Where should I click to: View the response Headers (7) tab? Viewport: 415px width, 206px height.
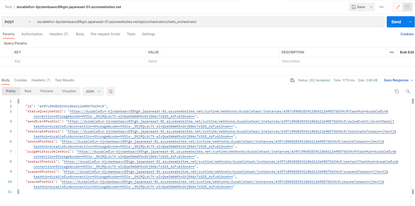pos(41,80)
